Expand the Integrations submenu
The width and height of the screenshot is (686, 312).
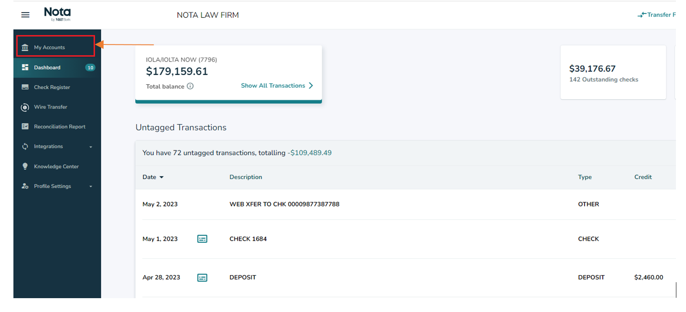[91, 147]
